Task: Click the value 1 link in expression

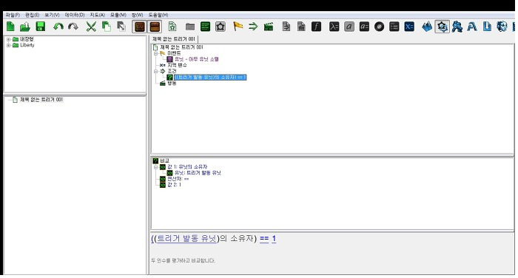Action: pos(274,238)
